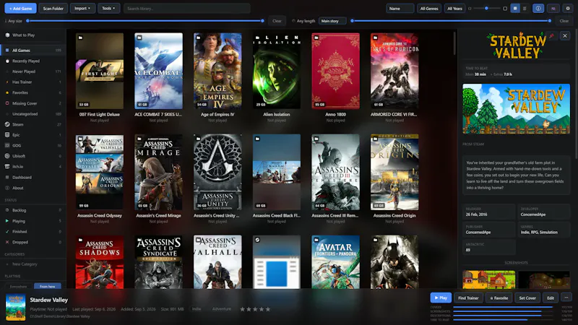Screen dimensions: 578x325
Task: Adjust the cover size slider handle
Action: [486, 8]
